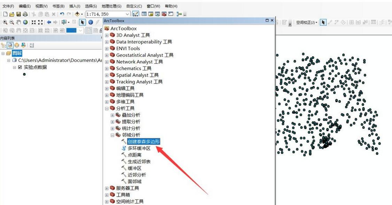Select the Zoom In tool
This screenshot has width=392, height=205.
[x=5, y=22]
